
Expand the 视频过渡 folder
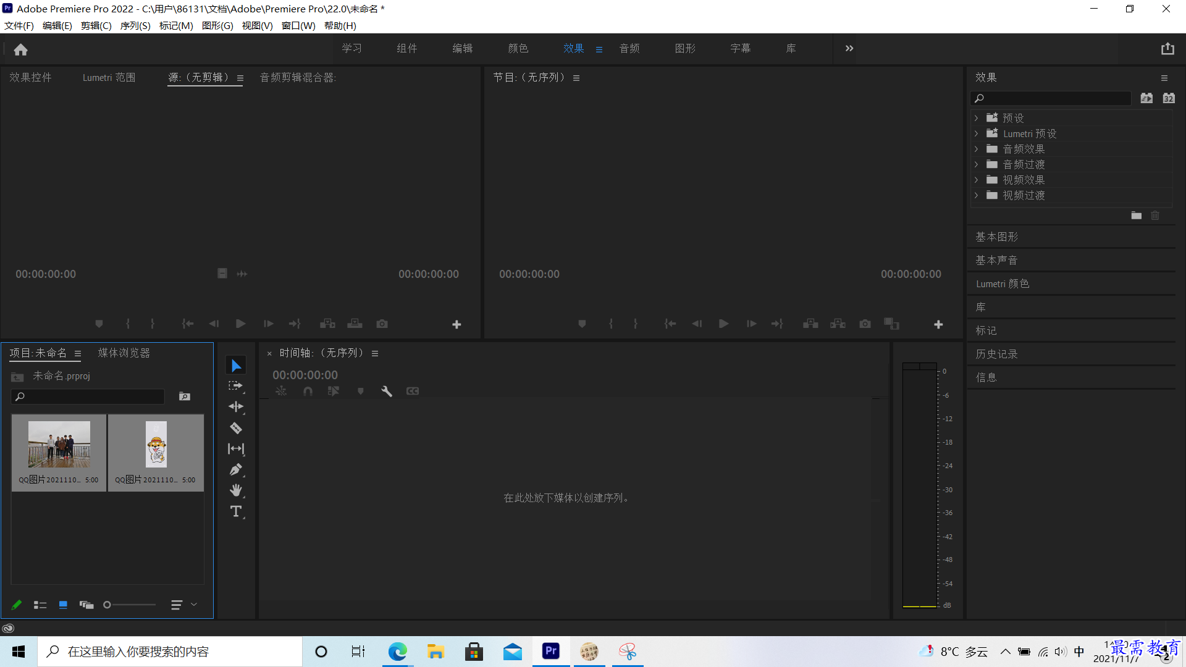point(977,195)
